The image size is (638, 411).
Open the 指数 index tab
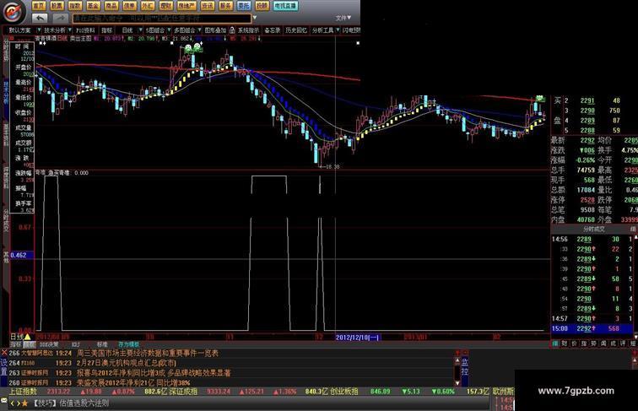point(75,6)
